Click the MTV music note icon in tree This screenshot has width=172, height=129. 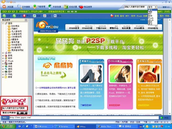pyautogui.click(x=6, y=53)
